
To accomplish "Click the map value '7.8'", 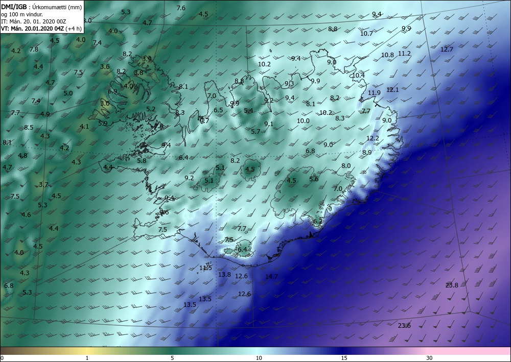I will (34, 50).
